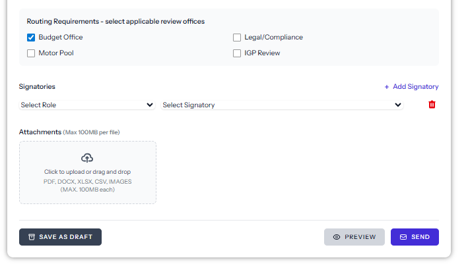Click the cloud upload icon
Image resolution: width=468 pixels, height=264 pixels.
[87, 158]
